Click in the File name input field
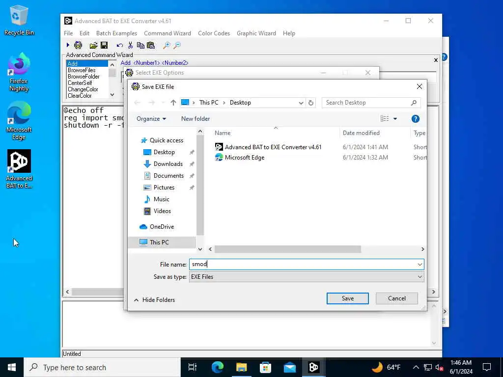503x377 pixels. pyautogui.click(x=302, y=265)
